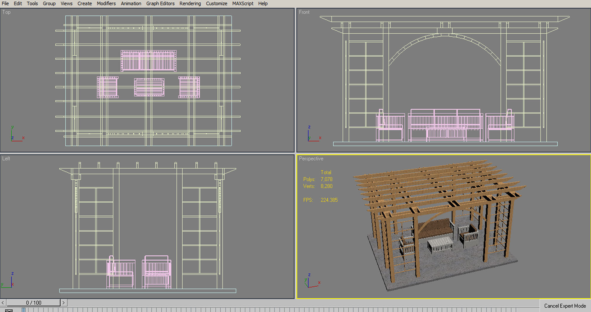The height and width of the screenshot is (312, 591).
Task: Click the Verts count 8,280
Action: tap(327, 186)
